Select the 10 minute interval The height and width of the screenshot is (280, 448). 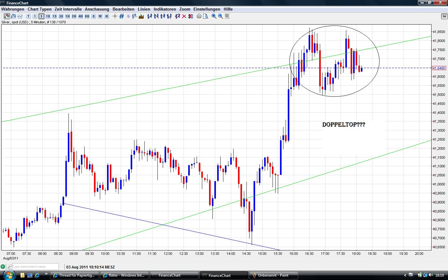(x=48, y=16)
